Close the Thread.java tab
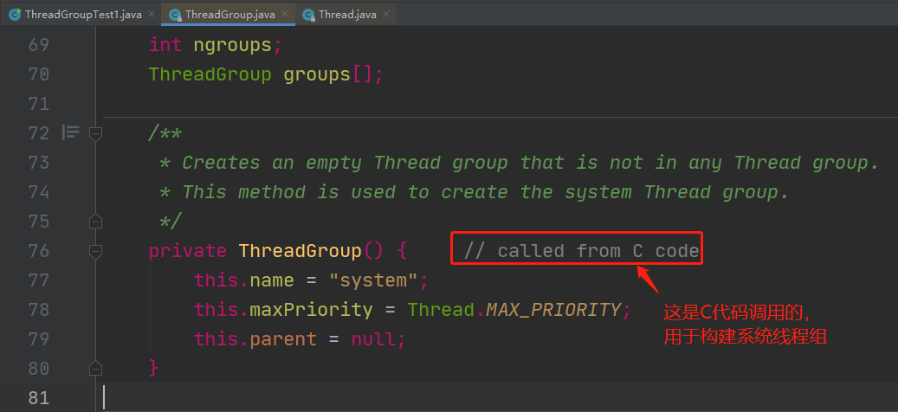 (386, 15)
